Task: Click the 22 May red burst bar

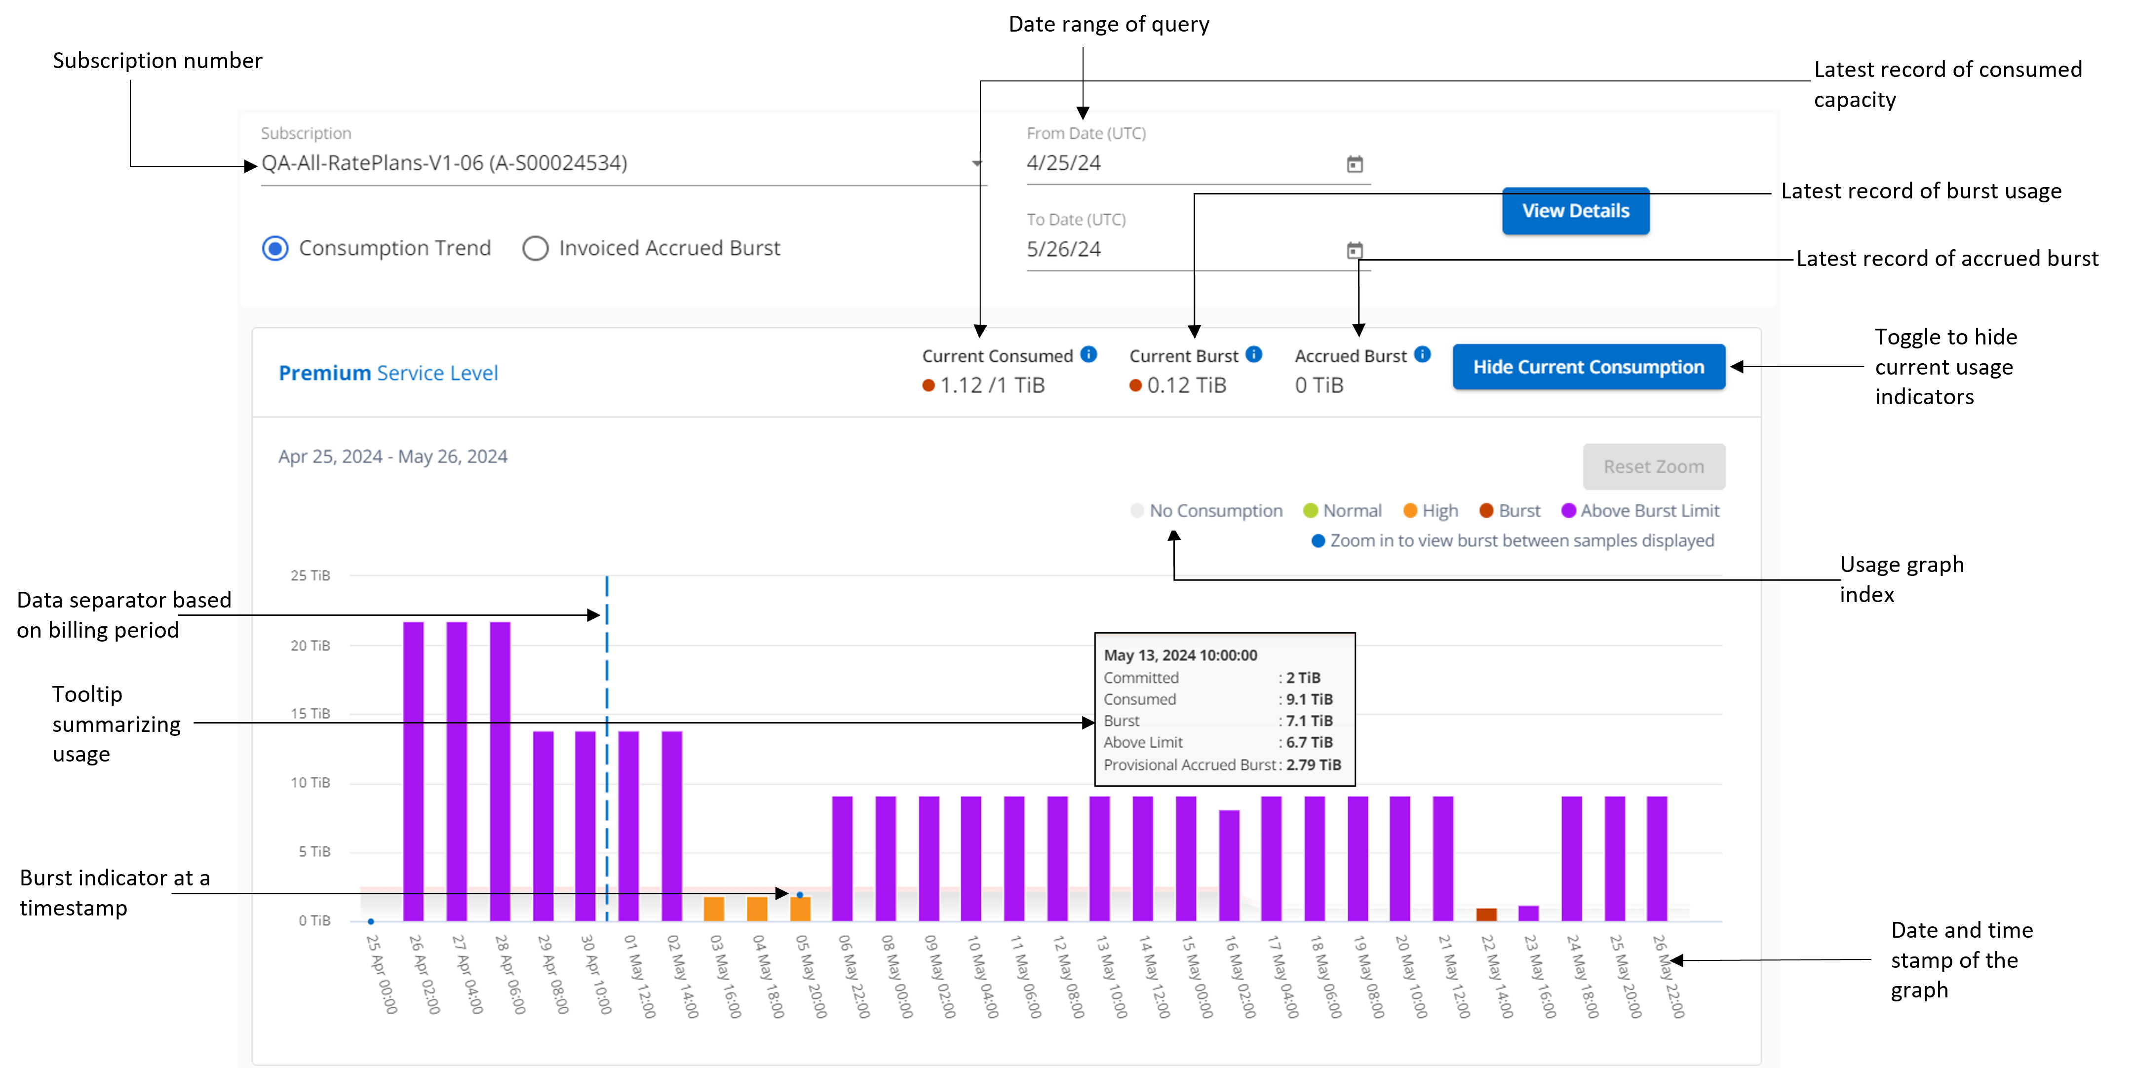Action: (x=1486, y=914)
